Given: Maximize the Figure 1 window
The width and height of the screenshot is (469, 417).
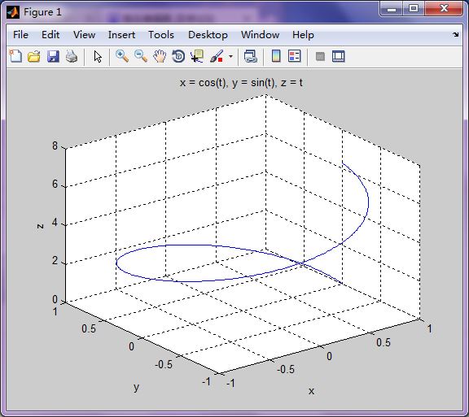Looking at the screenshot, I should click(414, 9).
